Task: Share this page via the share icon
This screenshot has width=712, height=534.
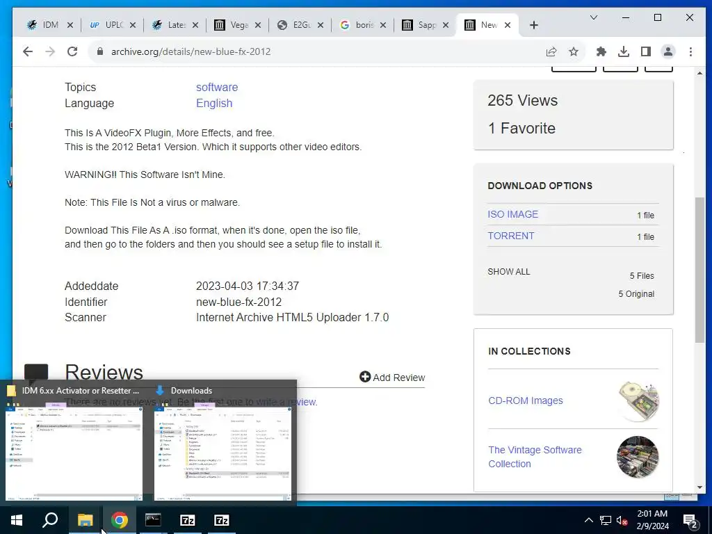Action: click(x=551, y=51)
